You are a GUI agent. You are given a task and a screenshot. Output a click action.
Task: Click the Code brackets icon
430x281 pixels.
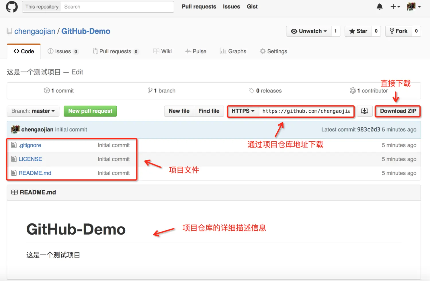(x=16, y=51)
